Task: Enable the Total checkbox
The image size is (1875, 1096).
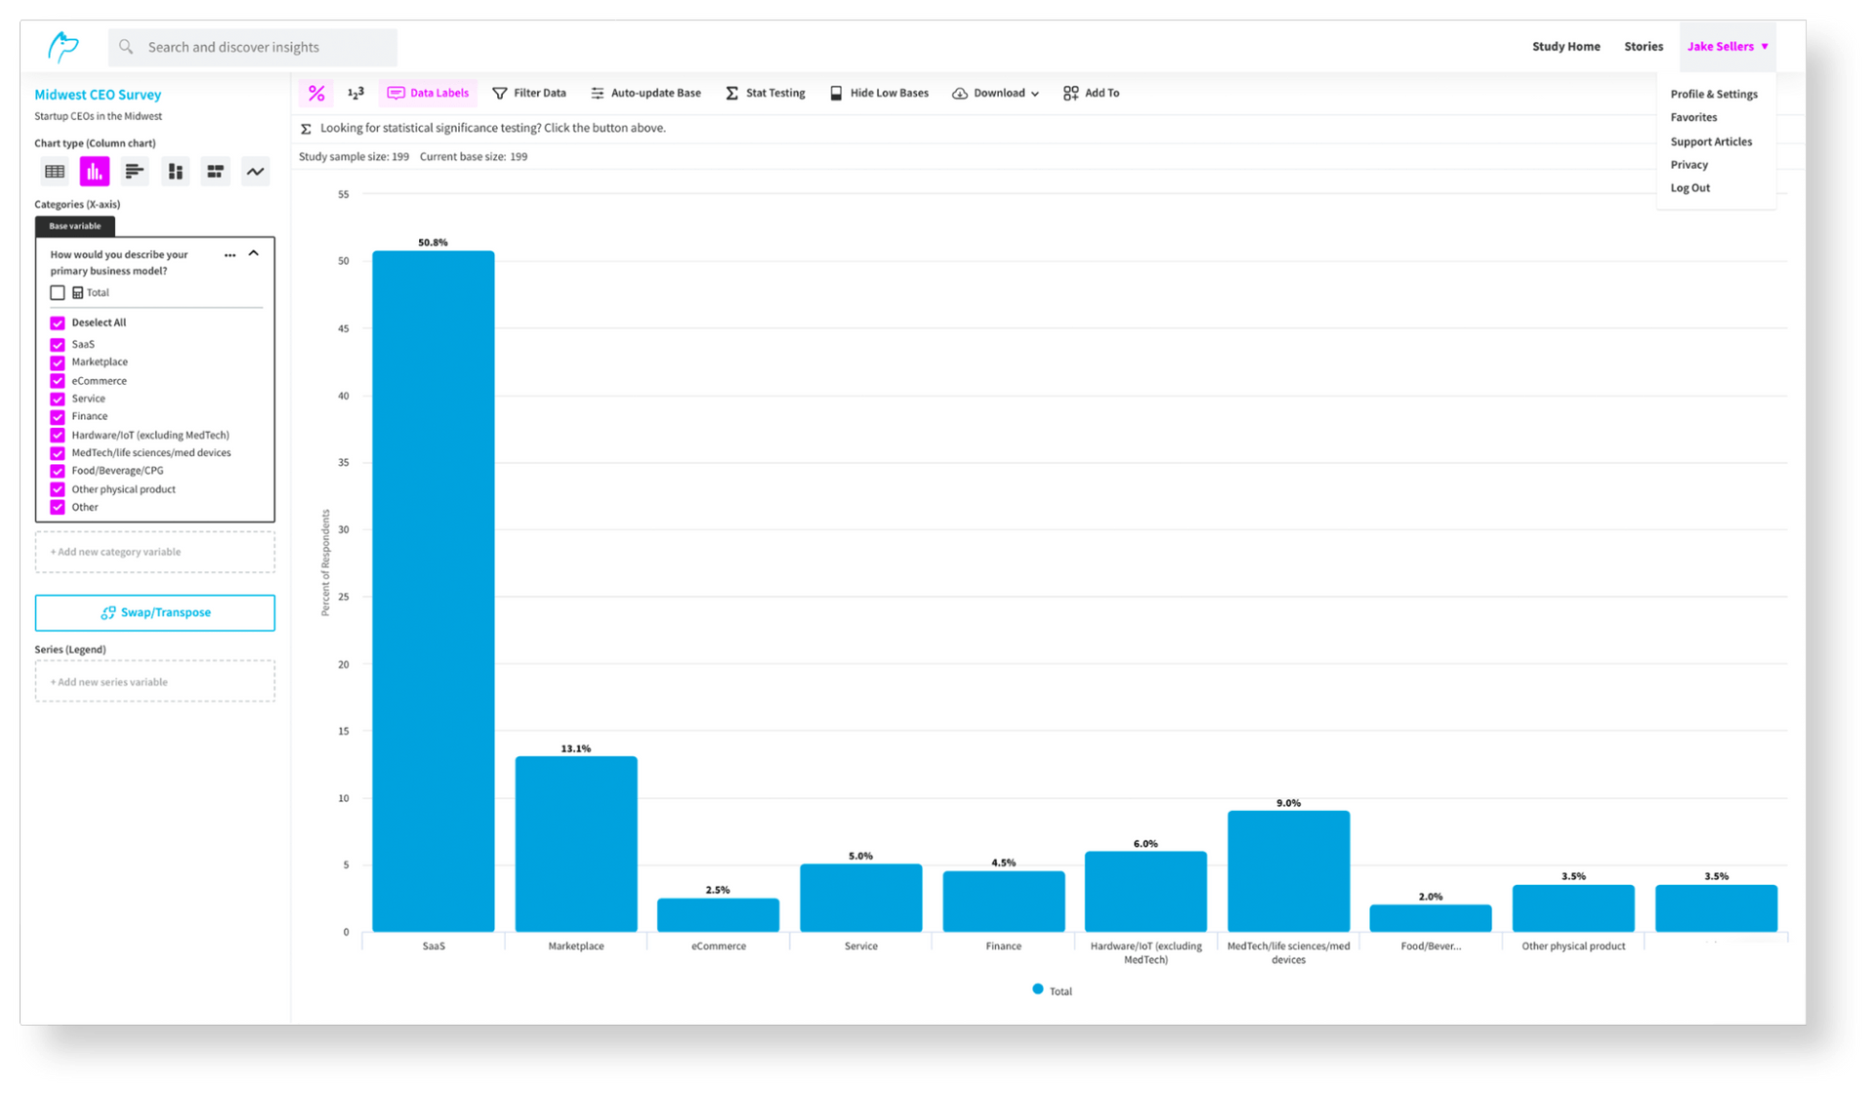Action: 58,293
